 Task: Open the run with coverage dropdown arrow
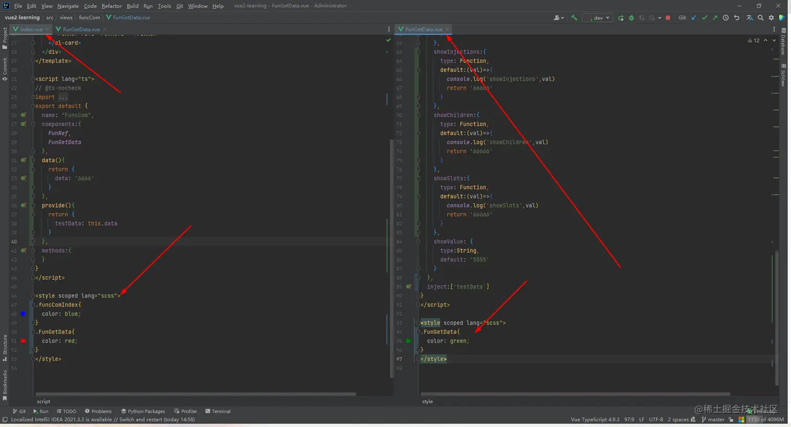[660, 18]
